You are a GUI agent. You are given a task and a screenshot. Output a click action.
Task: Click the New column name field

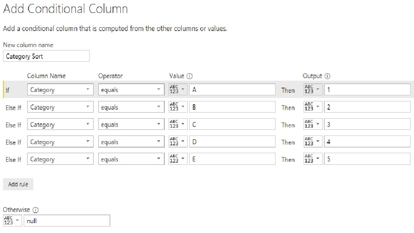point(46,56)
